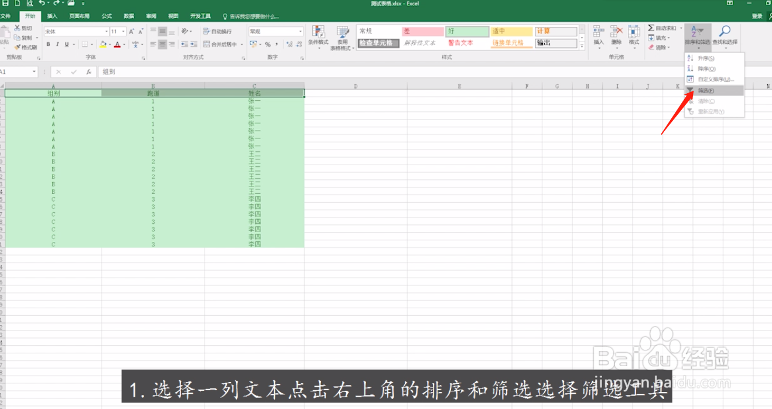The image size is (772, 409).
Task: Open the Merge and Center dropdown arrow
Action: pos(241,45)
